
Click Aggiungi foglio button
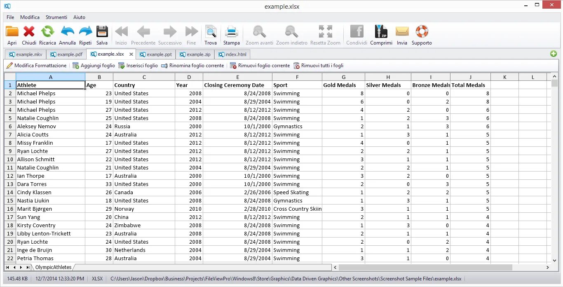coord(94,66)
